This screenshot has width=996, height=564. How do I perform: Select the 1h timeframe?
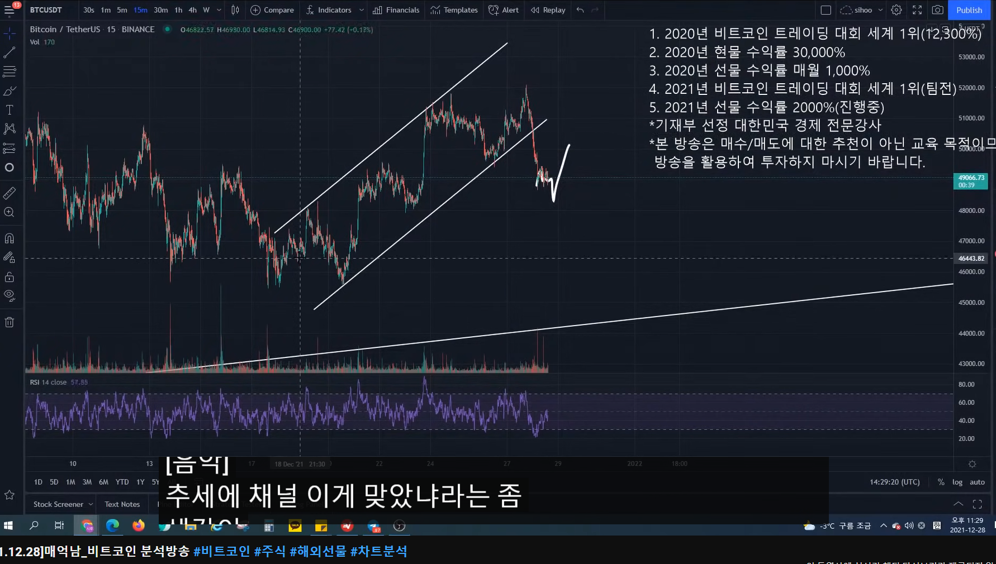point(178,10)
